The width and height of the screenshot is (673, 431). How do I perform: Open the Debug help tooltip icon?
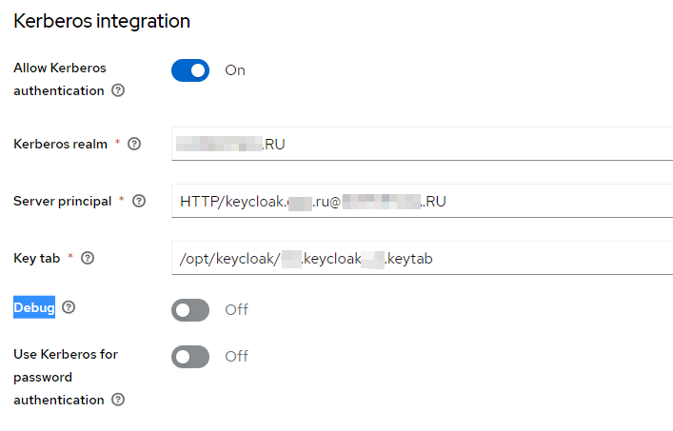[69, 307]
